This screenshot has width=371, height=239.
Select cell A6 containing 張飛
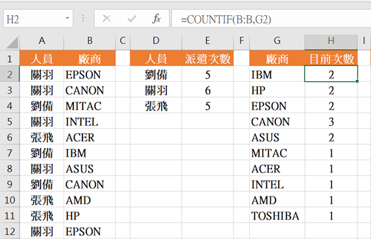coord(42,137)
